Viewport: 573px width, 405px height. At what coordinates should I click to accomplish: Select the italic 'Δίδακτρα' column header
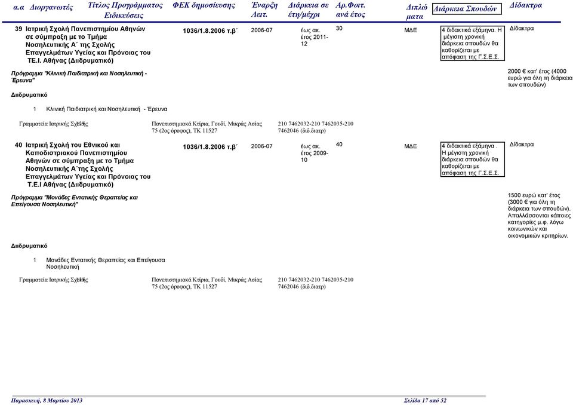pyautogui.click(x=525, y=5)
